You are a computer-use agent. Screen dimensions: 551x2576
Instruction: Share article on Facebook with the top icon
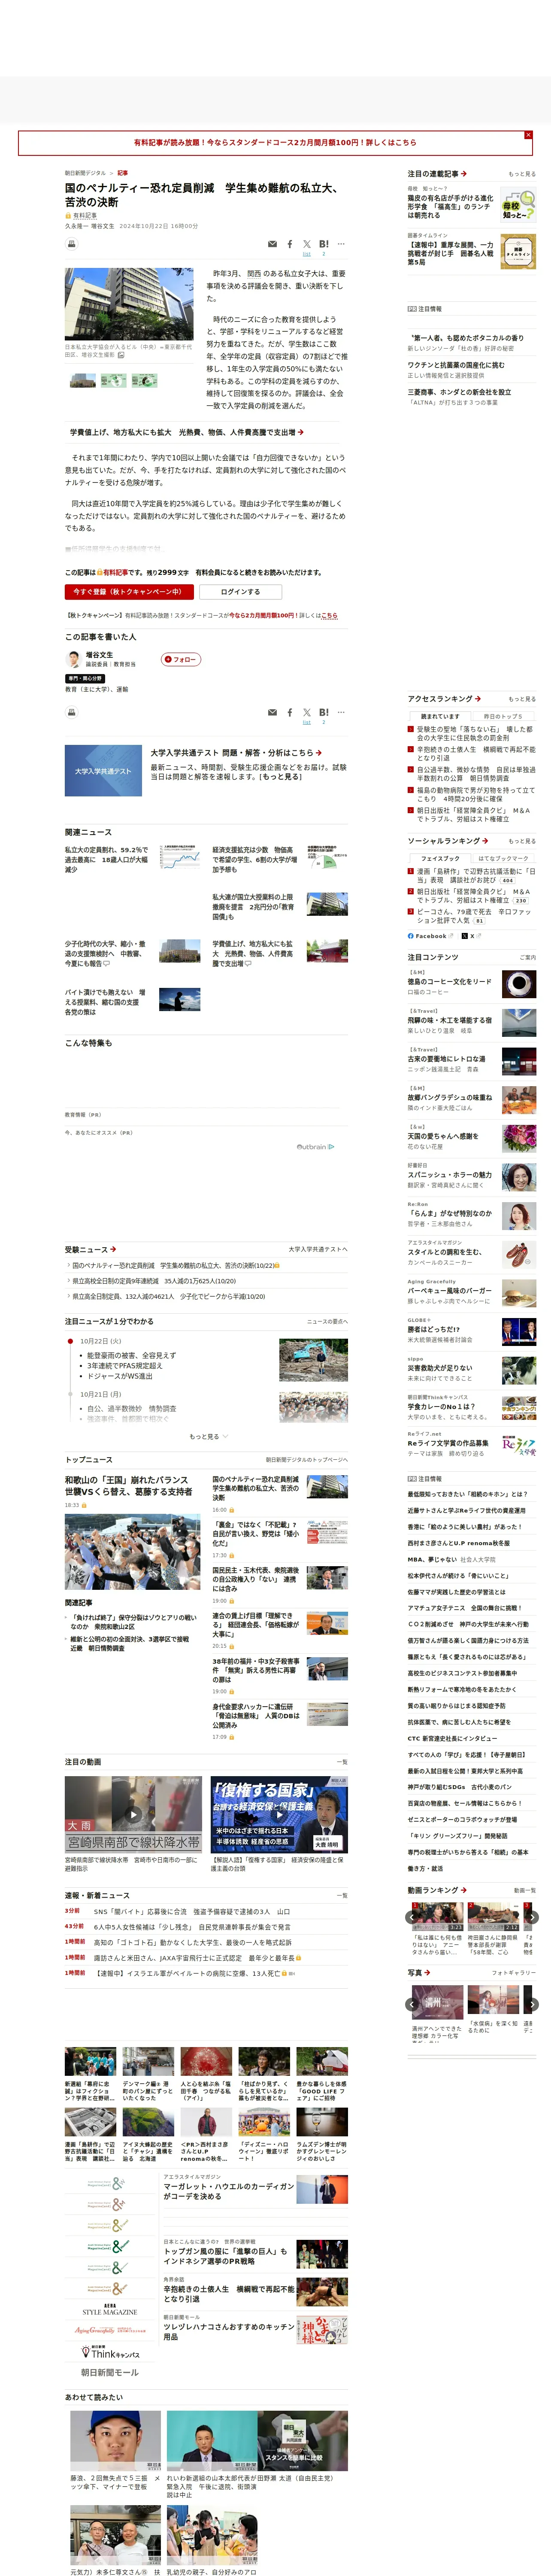click(x=290, y=244)
